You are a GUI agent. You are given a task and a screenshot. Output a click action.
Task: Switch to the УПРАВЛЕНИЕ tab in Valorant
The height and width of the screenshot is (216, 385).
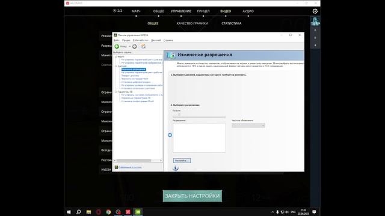(x=181, y=11)
